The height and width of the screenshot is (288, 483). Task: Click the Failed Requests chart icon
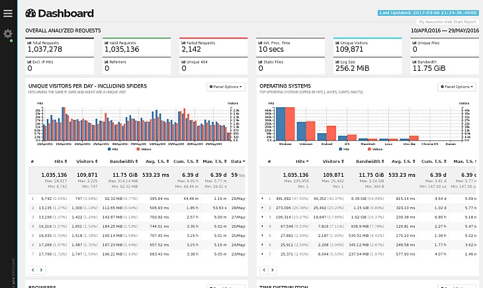coord(183,42)
